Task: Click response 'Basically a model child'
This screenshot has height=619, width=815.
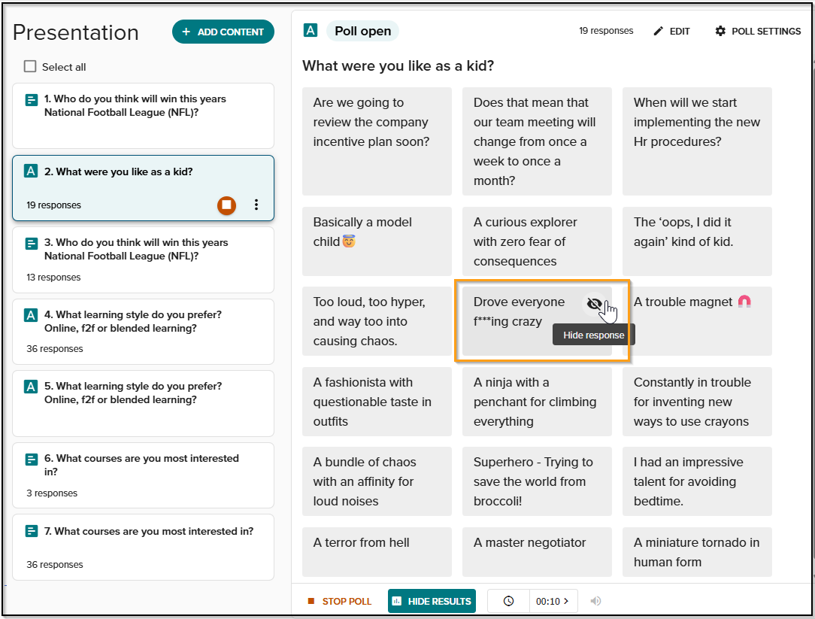Action: [377, 241]
